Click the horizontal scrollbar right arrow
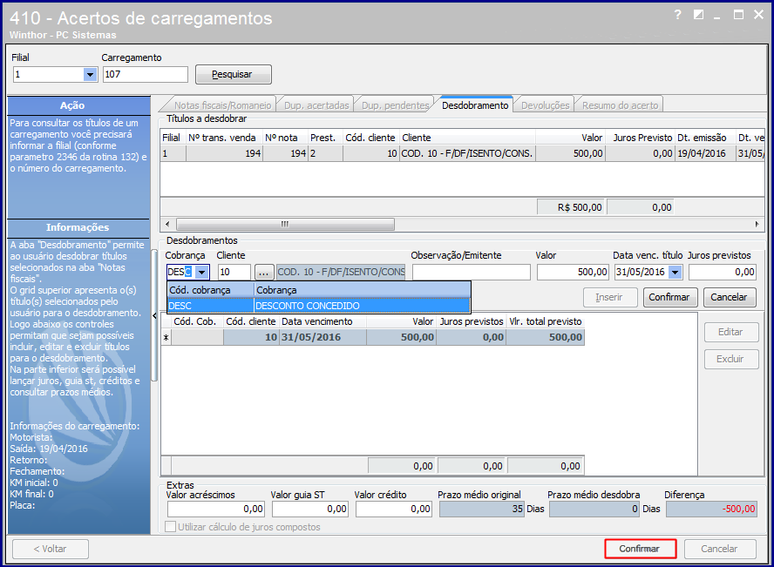774x567 pixels. coord(757,225)
